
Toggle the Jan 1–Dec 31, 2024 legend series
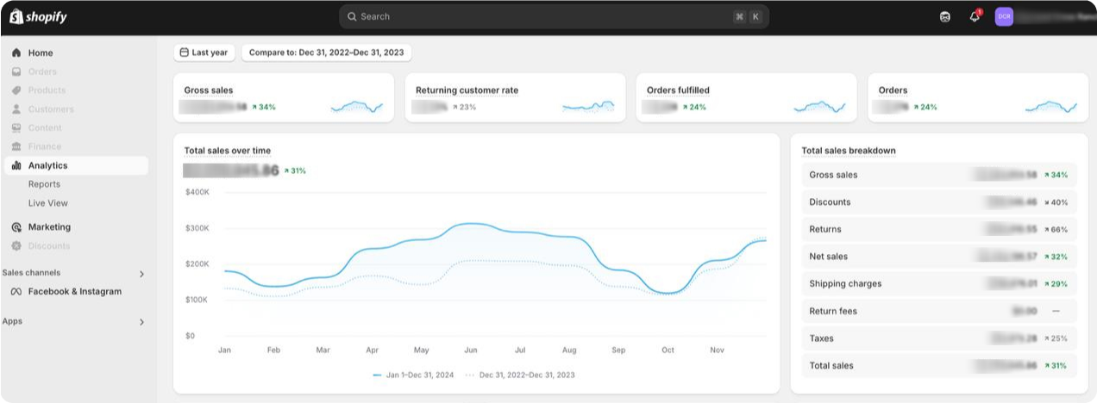[413, 375]
